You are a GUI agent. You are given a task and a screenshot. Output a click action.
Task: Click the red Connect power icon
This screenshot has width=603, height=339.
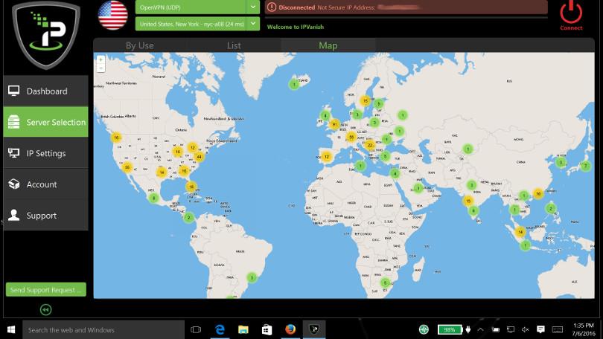pos(571,13)
